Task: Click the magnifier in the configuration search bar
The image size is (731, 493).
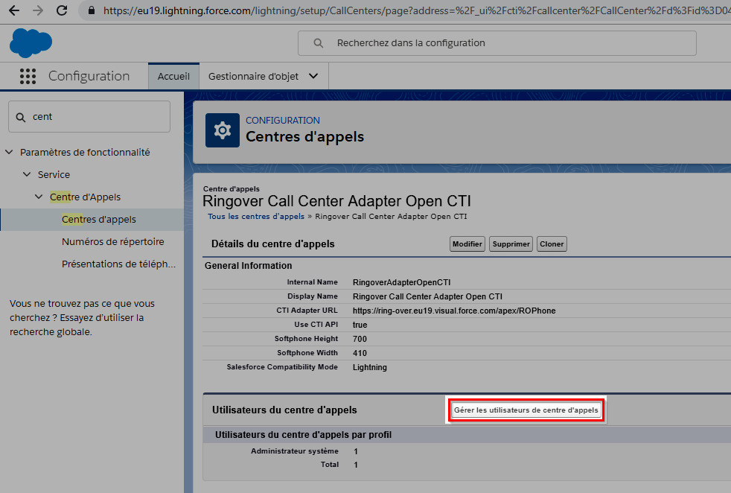Action: click(x=319, y=43)
